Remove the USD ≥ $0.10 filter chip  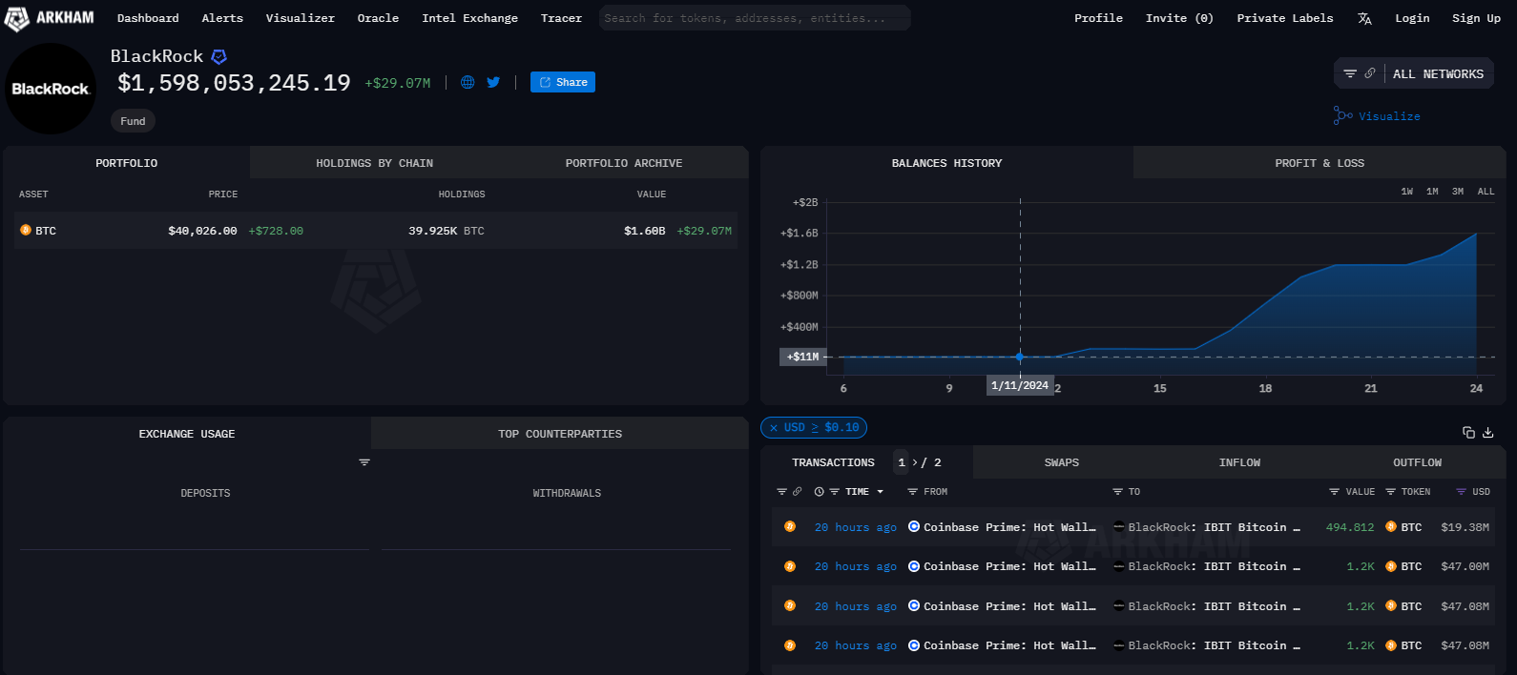tap(774, 428)
